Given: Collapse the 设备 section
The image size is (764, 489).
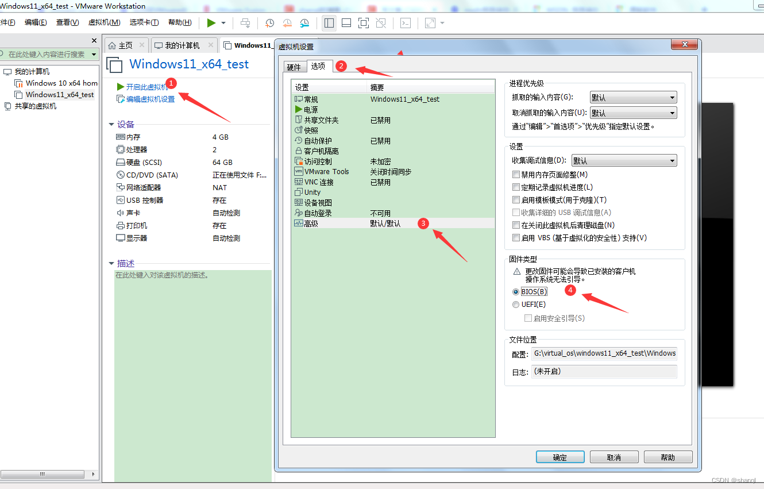Looking at the screenshot, I should pyautogui.click(x=112, y=125).
